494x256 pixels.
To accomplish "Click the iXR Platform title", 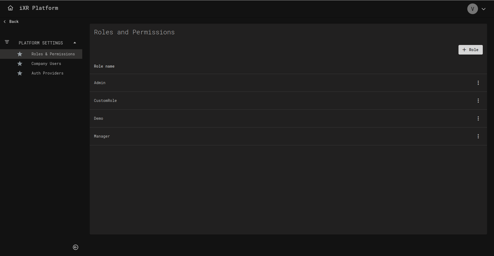I will [39, 8].
